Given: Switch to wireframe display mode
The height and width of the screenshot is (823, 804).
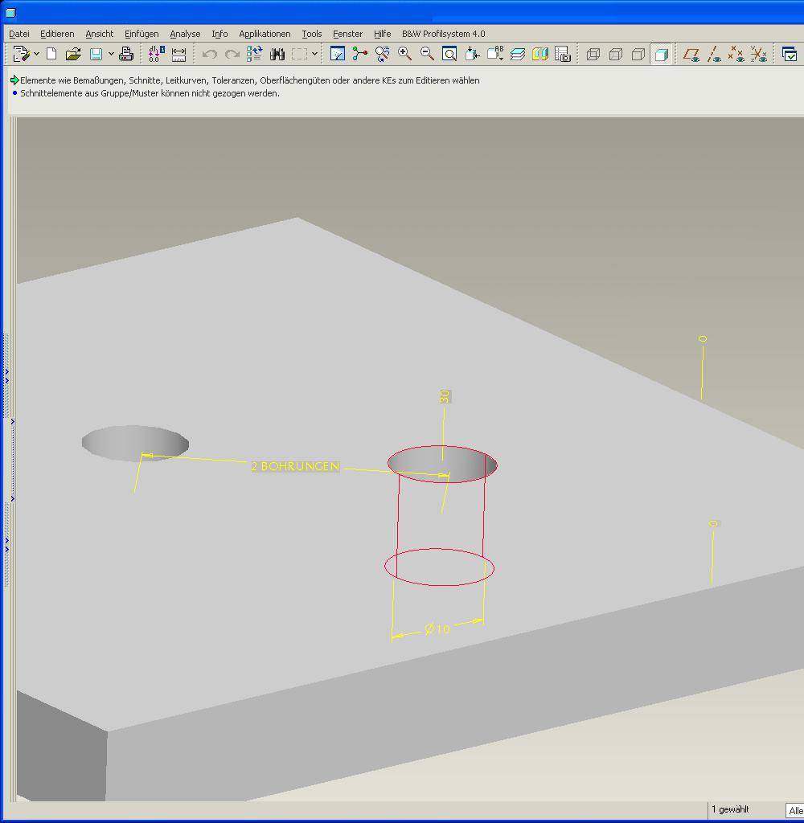Looking at the screenshot, I should [x=593, y=54].
